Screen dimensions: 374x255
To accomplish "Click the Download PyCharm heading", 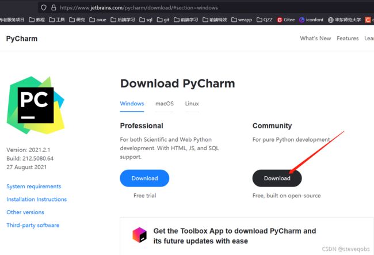I will point(178,83).
